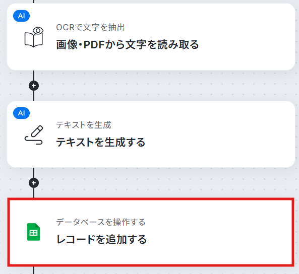Click the OCRで文字を抽出 label
This screenshot has width=299, height=274.
click(x=90, y=27)
